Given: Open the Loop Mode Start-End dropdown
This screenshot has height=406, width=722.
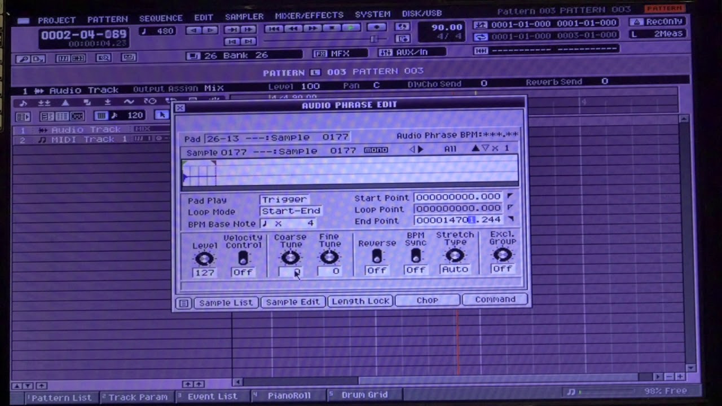Looking at the screenshot, I should tap(290, 211).
